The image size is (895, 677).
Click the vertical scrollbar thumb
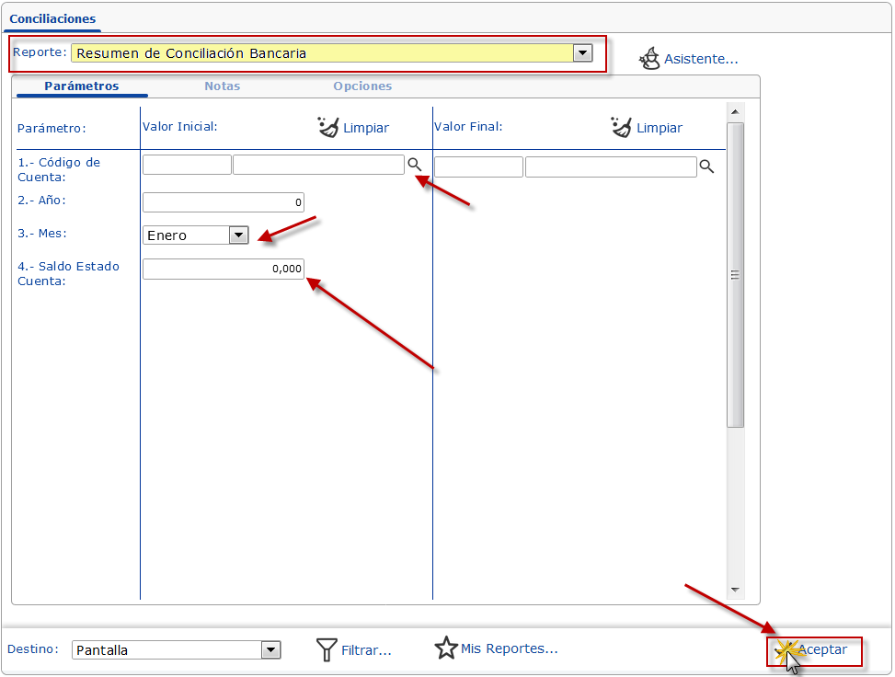click(735, 274)
